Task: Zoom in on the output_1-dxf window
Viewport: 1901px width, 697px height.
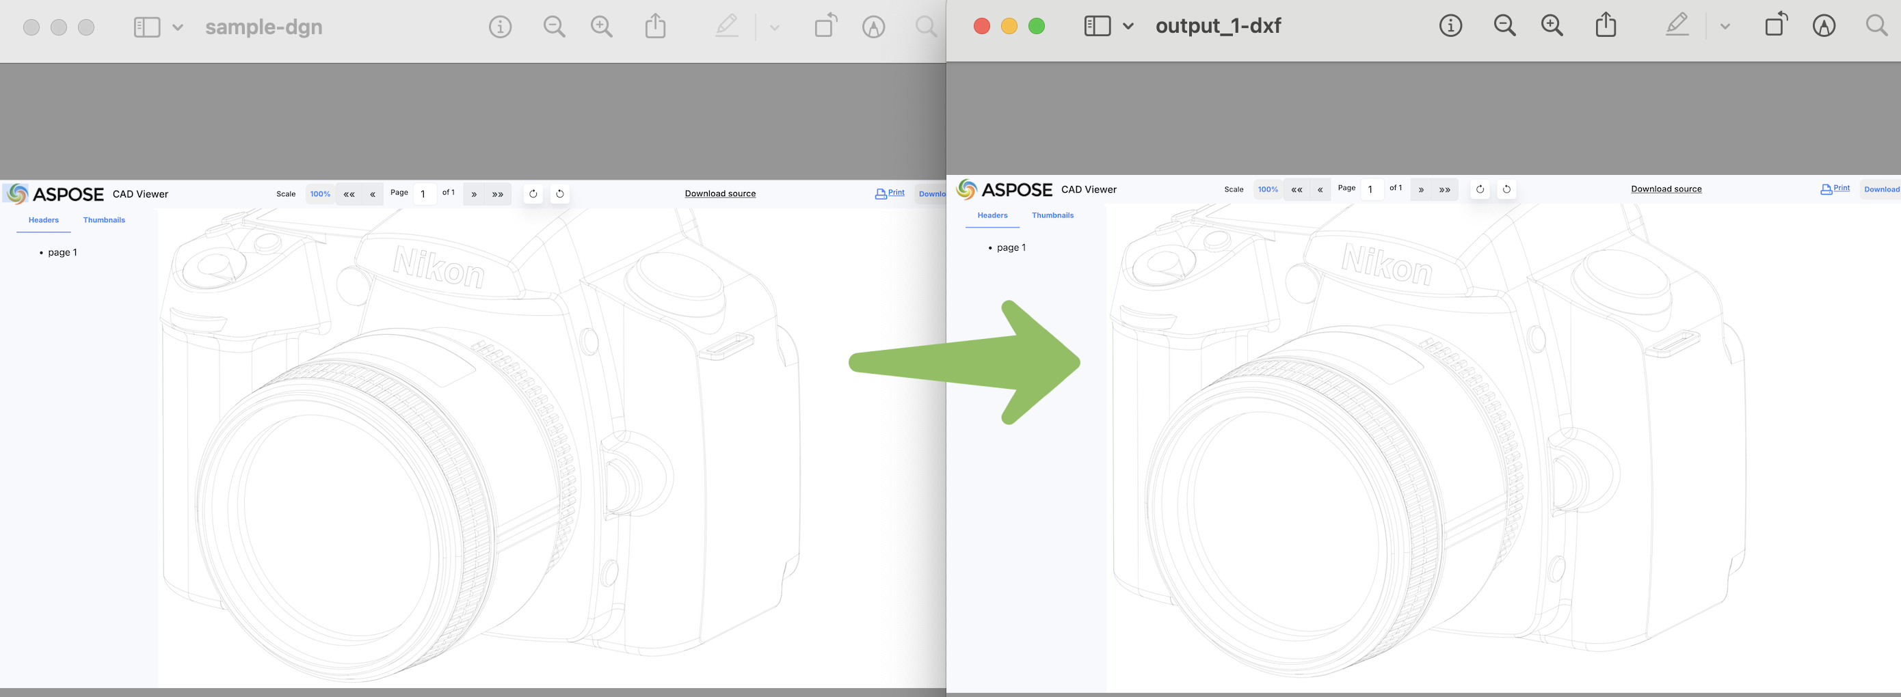Action: pyautogui.click(x=1551, y=26)
